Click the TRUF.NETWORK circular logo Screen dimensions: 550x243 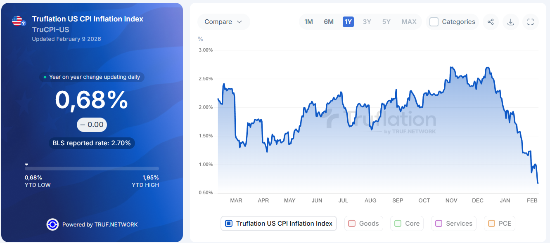pyautogui.click(x=52, y=224)
